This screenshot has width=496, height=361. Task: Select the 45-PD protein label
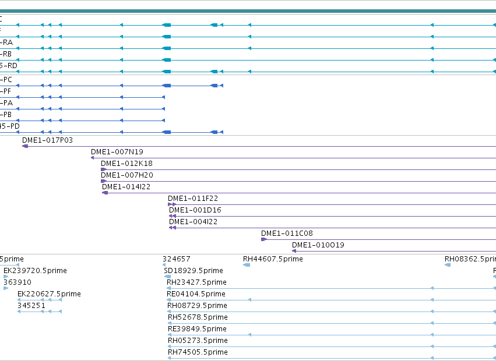point(10,126)
